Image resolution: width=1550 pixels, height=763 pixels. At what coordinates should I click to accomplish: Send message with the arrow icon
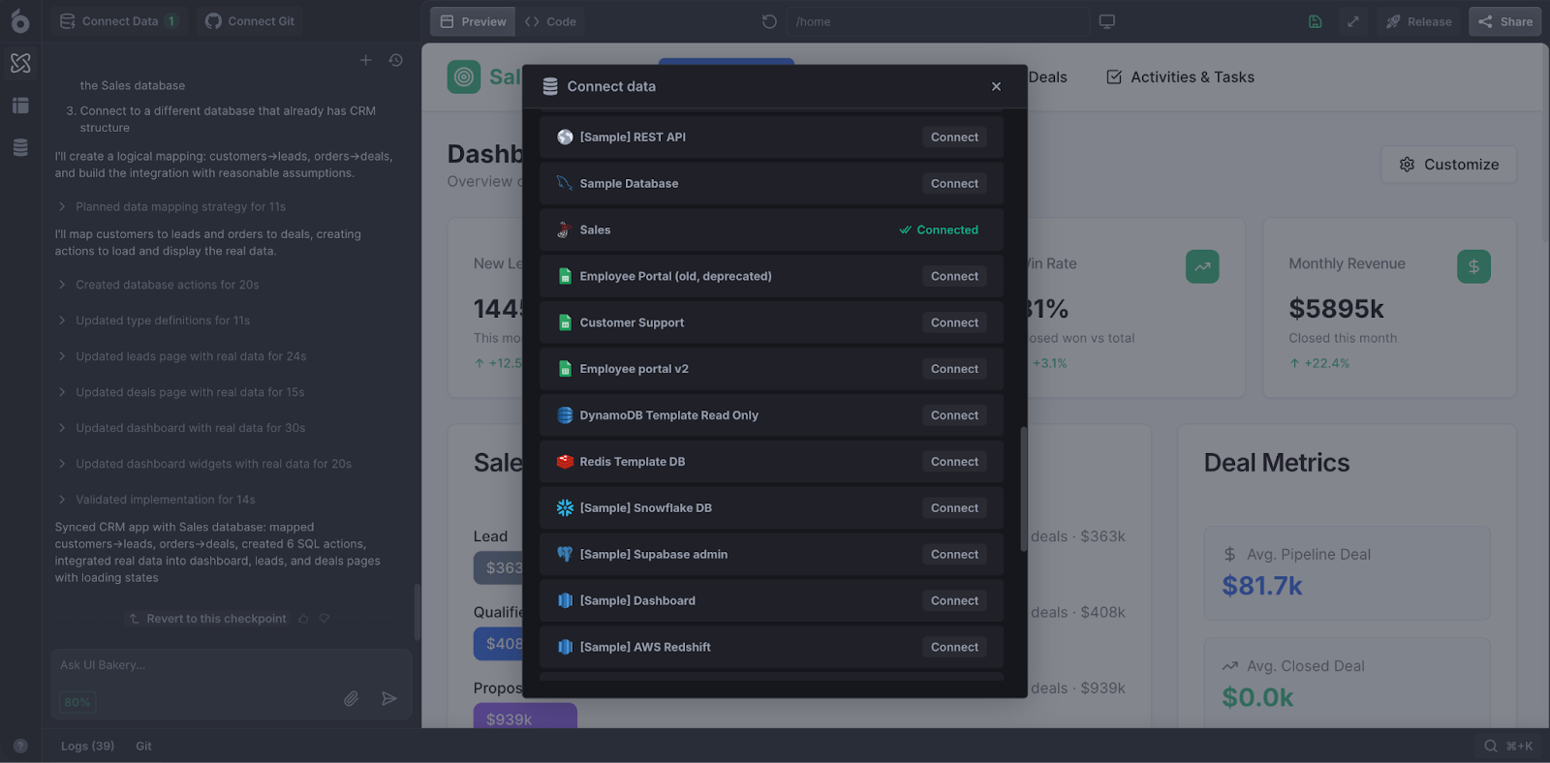389,698
